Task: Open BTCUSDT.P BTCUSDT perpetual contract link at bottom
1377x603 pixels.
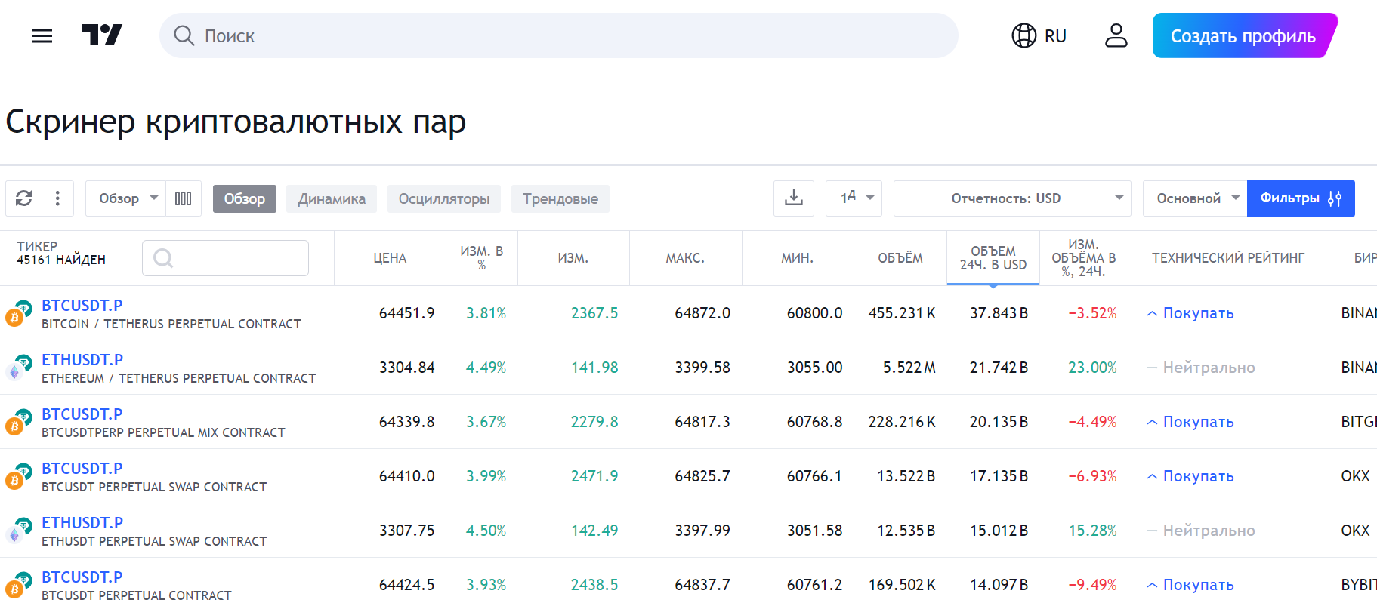Action: 82,577
